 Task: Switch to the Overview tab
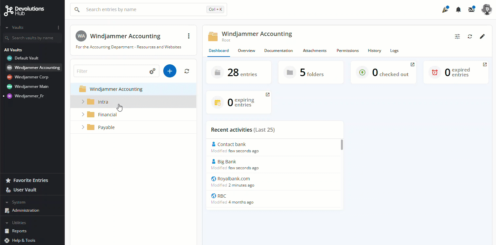click(x=246, y=51)
